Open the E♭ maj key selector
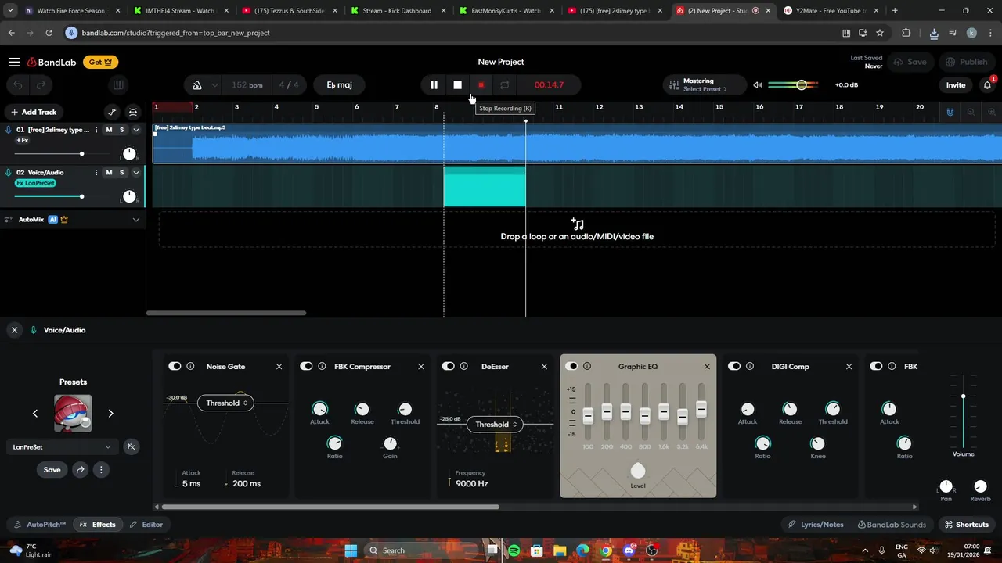 [x=340, y=85]
